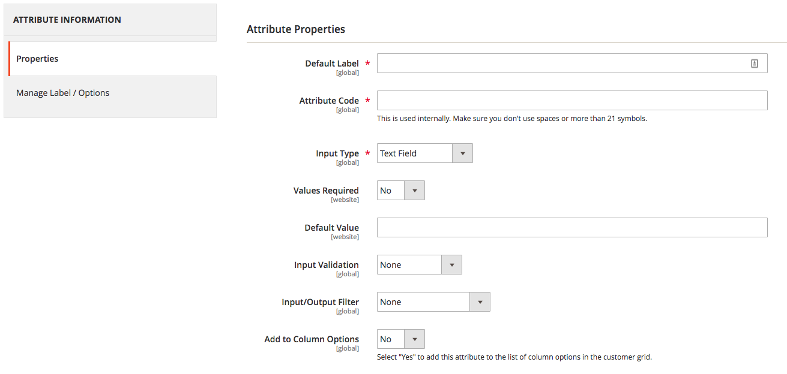Screen dimensions: 787x374
Task: Click the "Input Validation" field label text
Action: click(x=326, y=265)
